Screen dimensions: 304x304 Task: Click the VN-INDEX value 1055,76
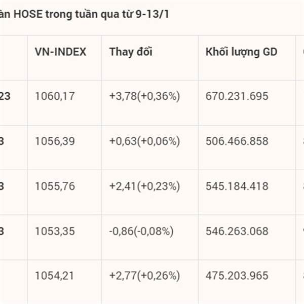click(x=55, y=186)
